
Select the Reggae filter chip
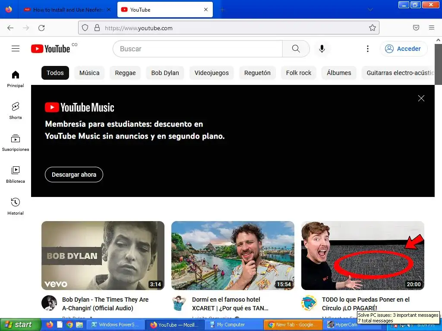tap(125, 73)
